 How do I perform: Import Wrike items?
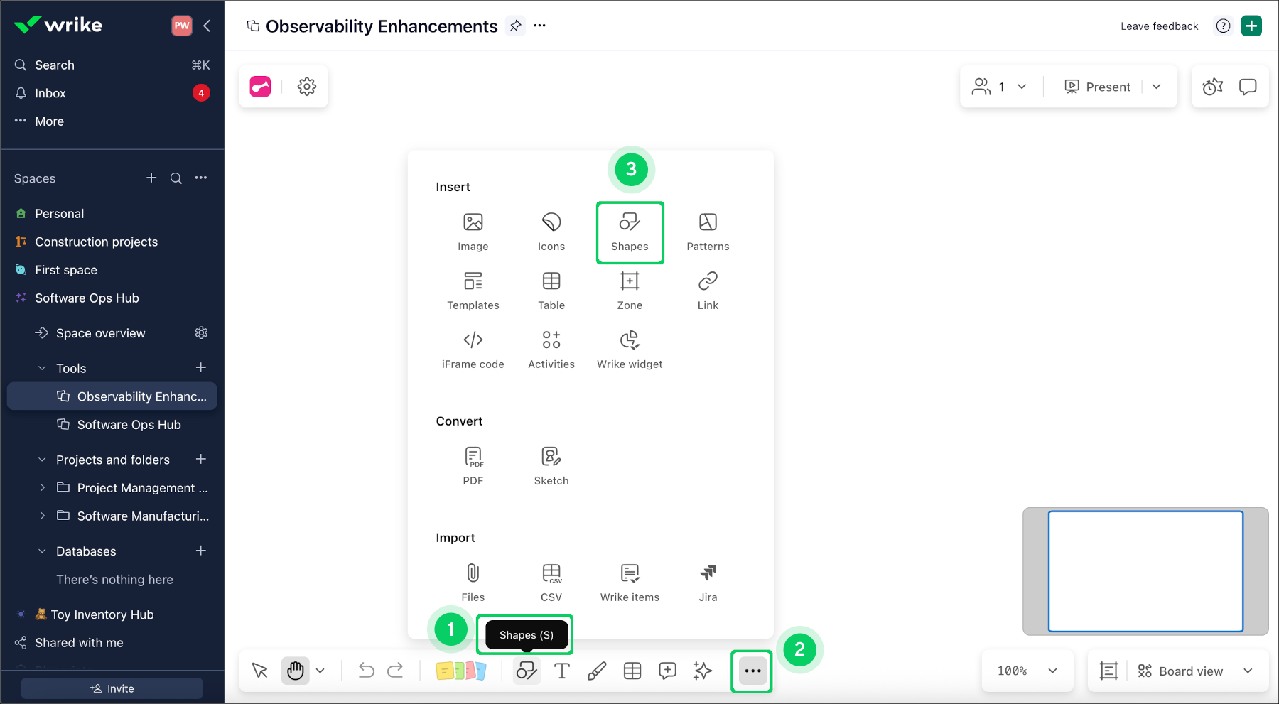[630, 583]
